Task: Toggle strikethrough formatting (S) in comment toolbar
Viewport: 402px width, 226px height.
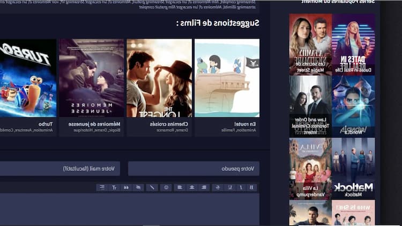Action: point(218,187)
